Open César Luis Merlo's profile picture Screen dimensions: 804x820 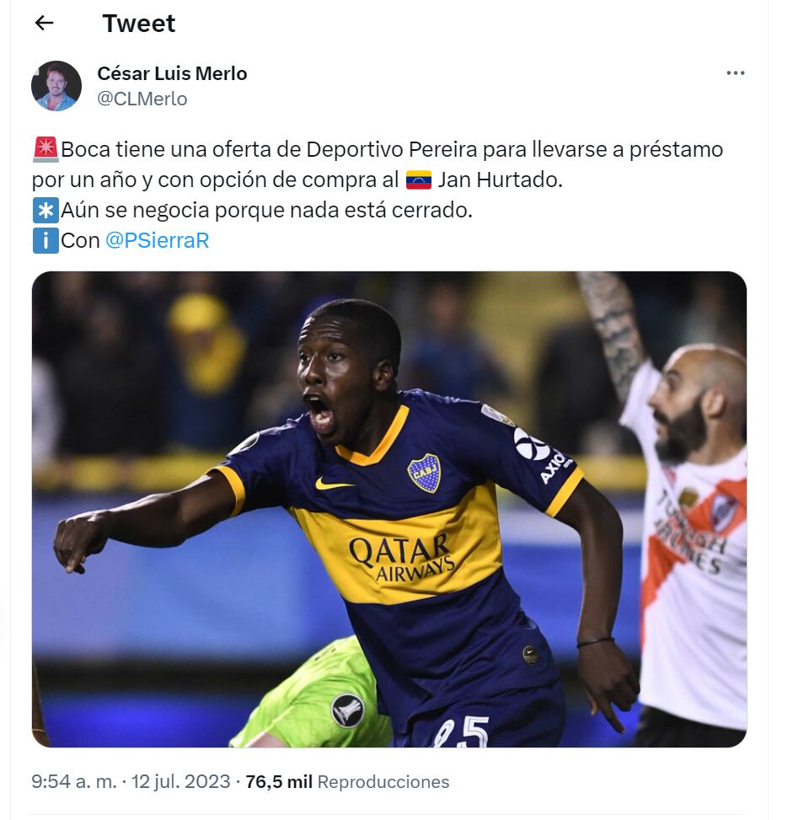point(56,86)
